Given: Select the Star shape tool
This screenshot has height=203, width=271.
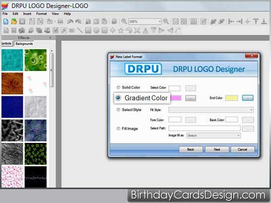Looking at the screenshot, I should point(121,30).
